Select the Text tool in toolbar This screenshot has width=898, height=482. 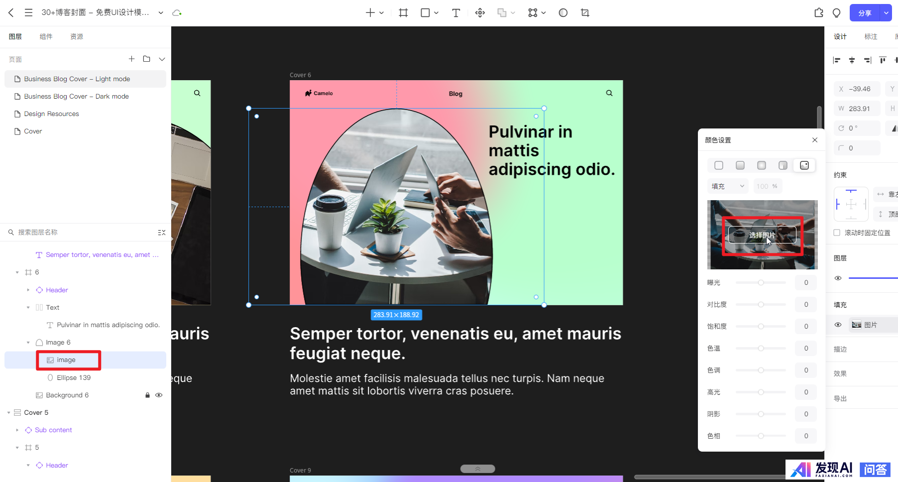[x=455, y=13]
